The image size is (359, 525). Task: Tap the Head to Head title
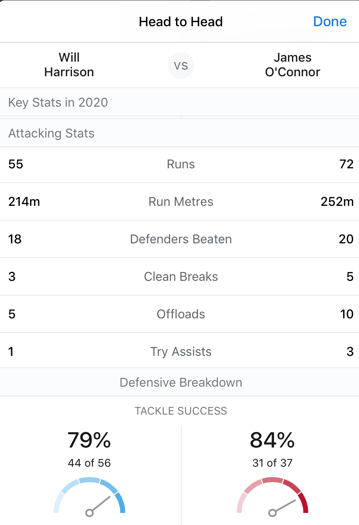pyautogui.click(x=181, y=22)
